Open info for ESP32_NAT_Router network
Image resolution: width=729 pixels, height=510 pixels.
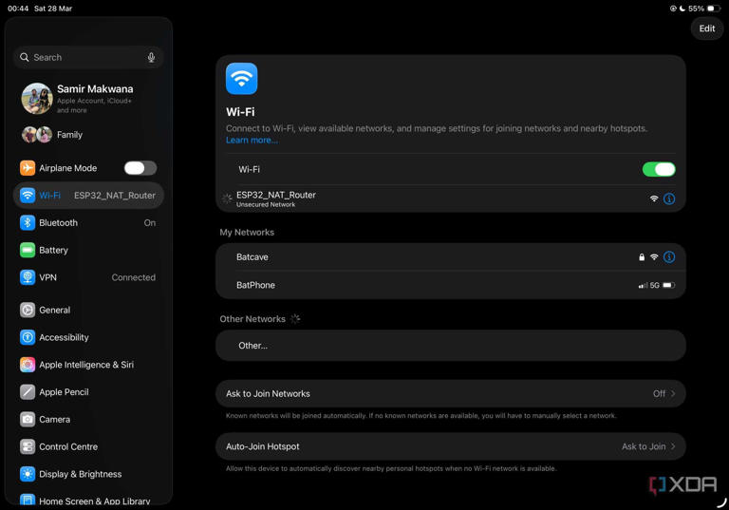click(x=669, y=198)
